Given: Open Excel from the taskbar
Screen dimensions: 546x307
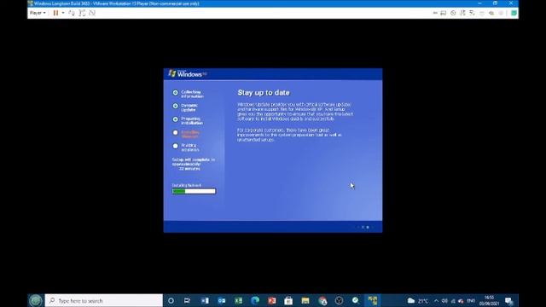Looking at the screenshot, I should click(238, 300).
